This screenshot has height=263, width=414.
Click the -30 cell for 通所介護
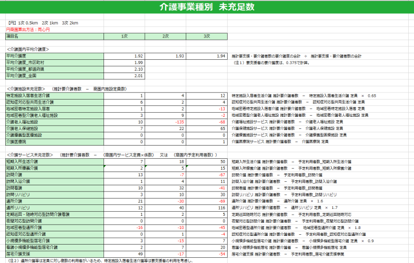pos(166,201)
